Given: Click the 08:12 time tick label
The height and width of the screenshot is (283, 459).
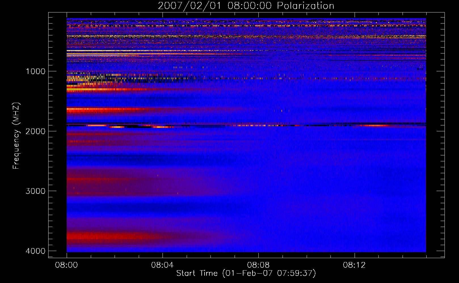Looking at the screenshot, I should [354, 265].
